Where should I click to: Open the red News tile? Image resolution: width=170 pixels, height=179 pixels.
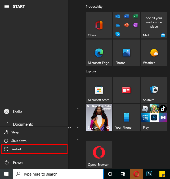(x=127, y=90)
